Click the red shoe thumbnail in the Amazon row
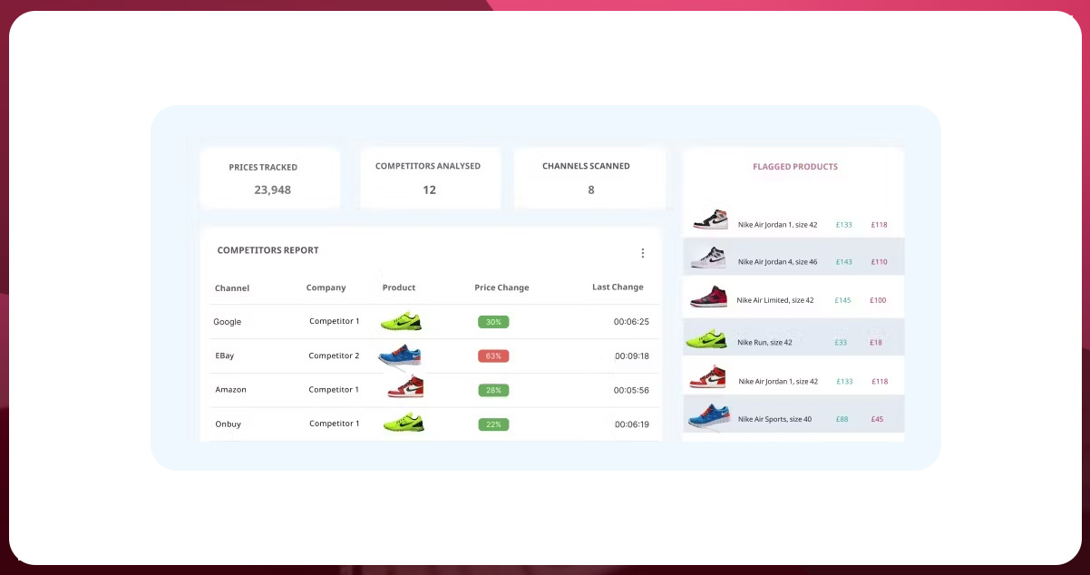 point(405,388)
